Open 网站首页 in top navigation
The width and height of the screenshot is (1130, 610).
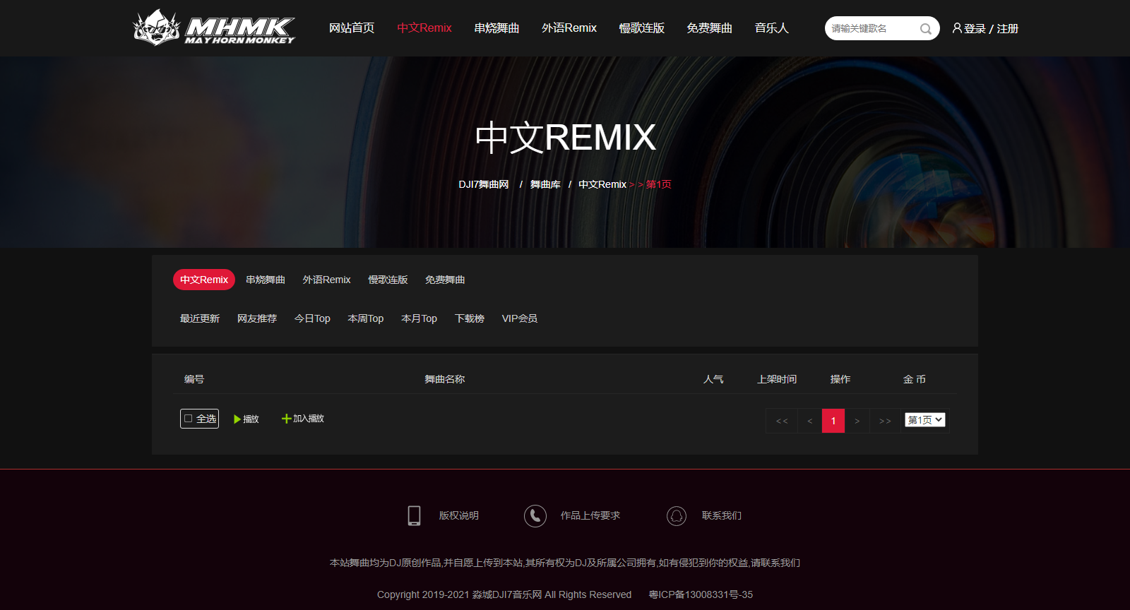(352, 28)
